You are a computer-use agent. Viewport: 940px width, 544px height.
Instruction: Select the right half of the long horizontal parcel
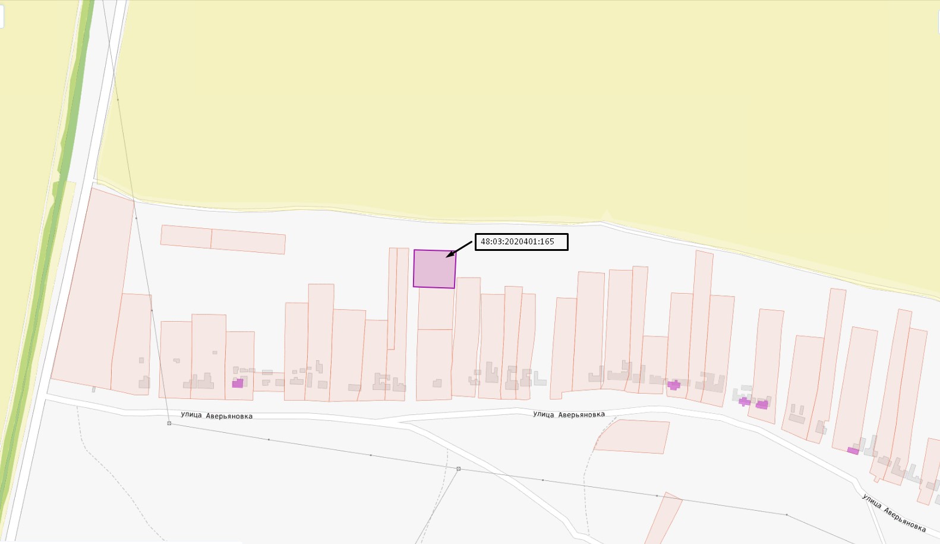[x=248, y=242]
